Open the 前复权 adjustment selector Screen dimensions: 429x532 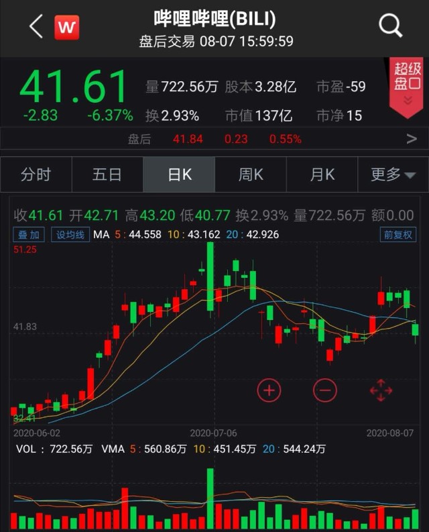398,235
